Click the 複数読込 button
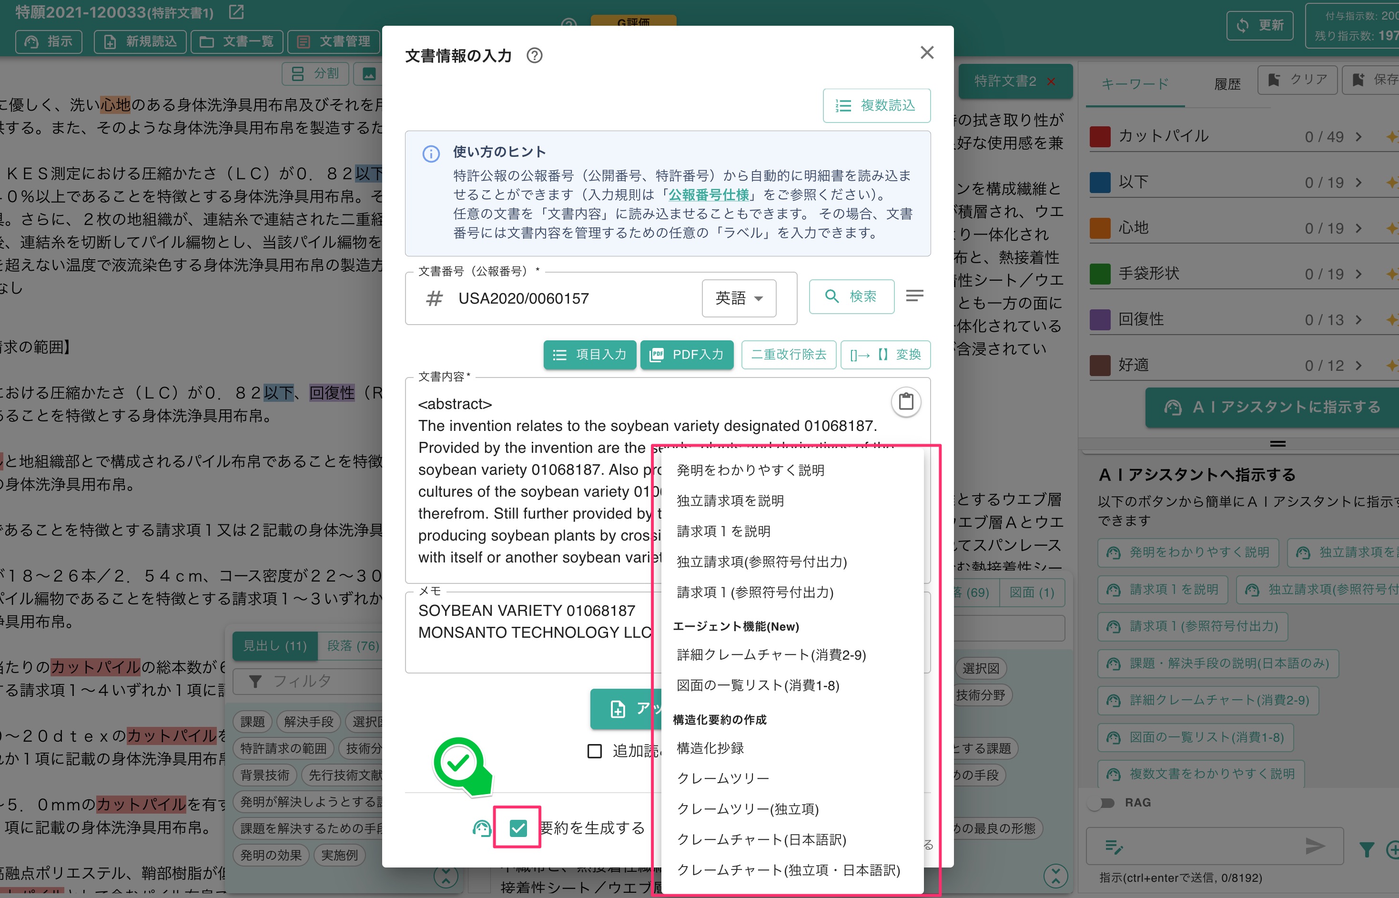The image size is (1399, 898). click(x=876, y=105)
